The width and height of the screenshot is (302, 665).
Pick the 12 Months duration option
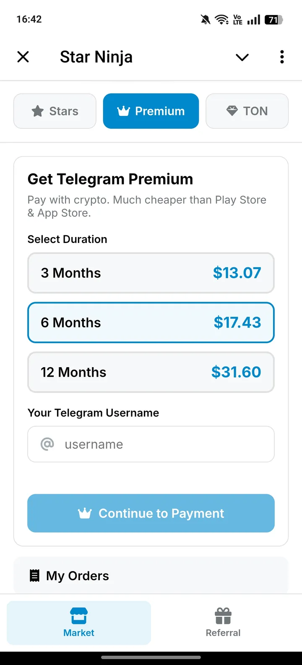tap(151, 372)
